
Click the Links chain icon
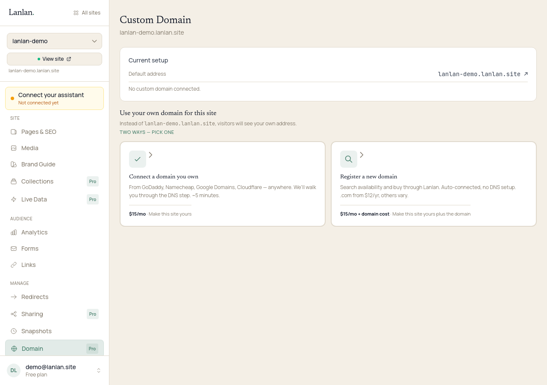14,265
